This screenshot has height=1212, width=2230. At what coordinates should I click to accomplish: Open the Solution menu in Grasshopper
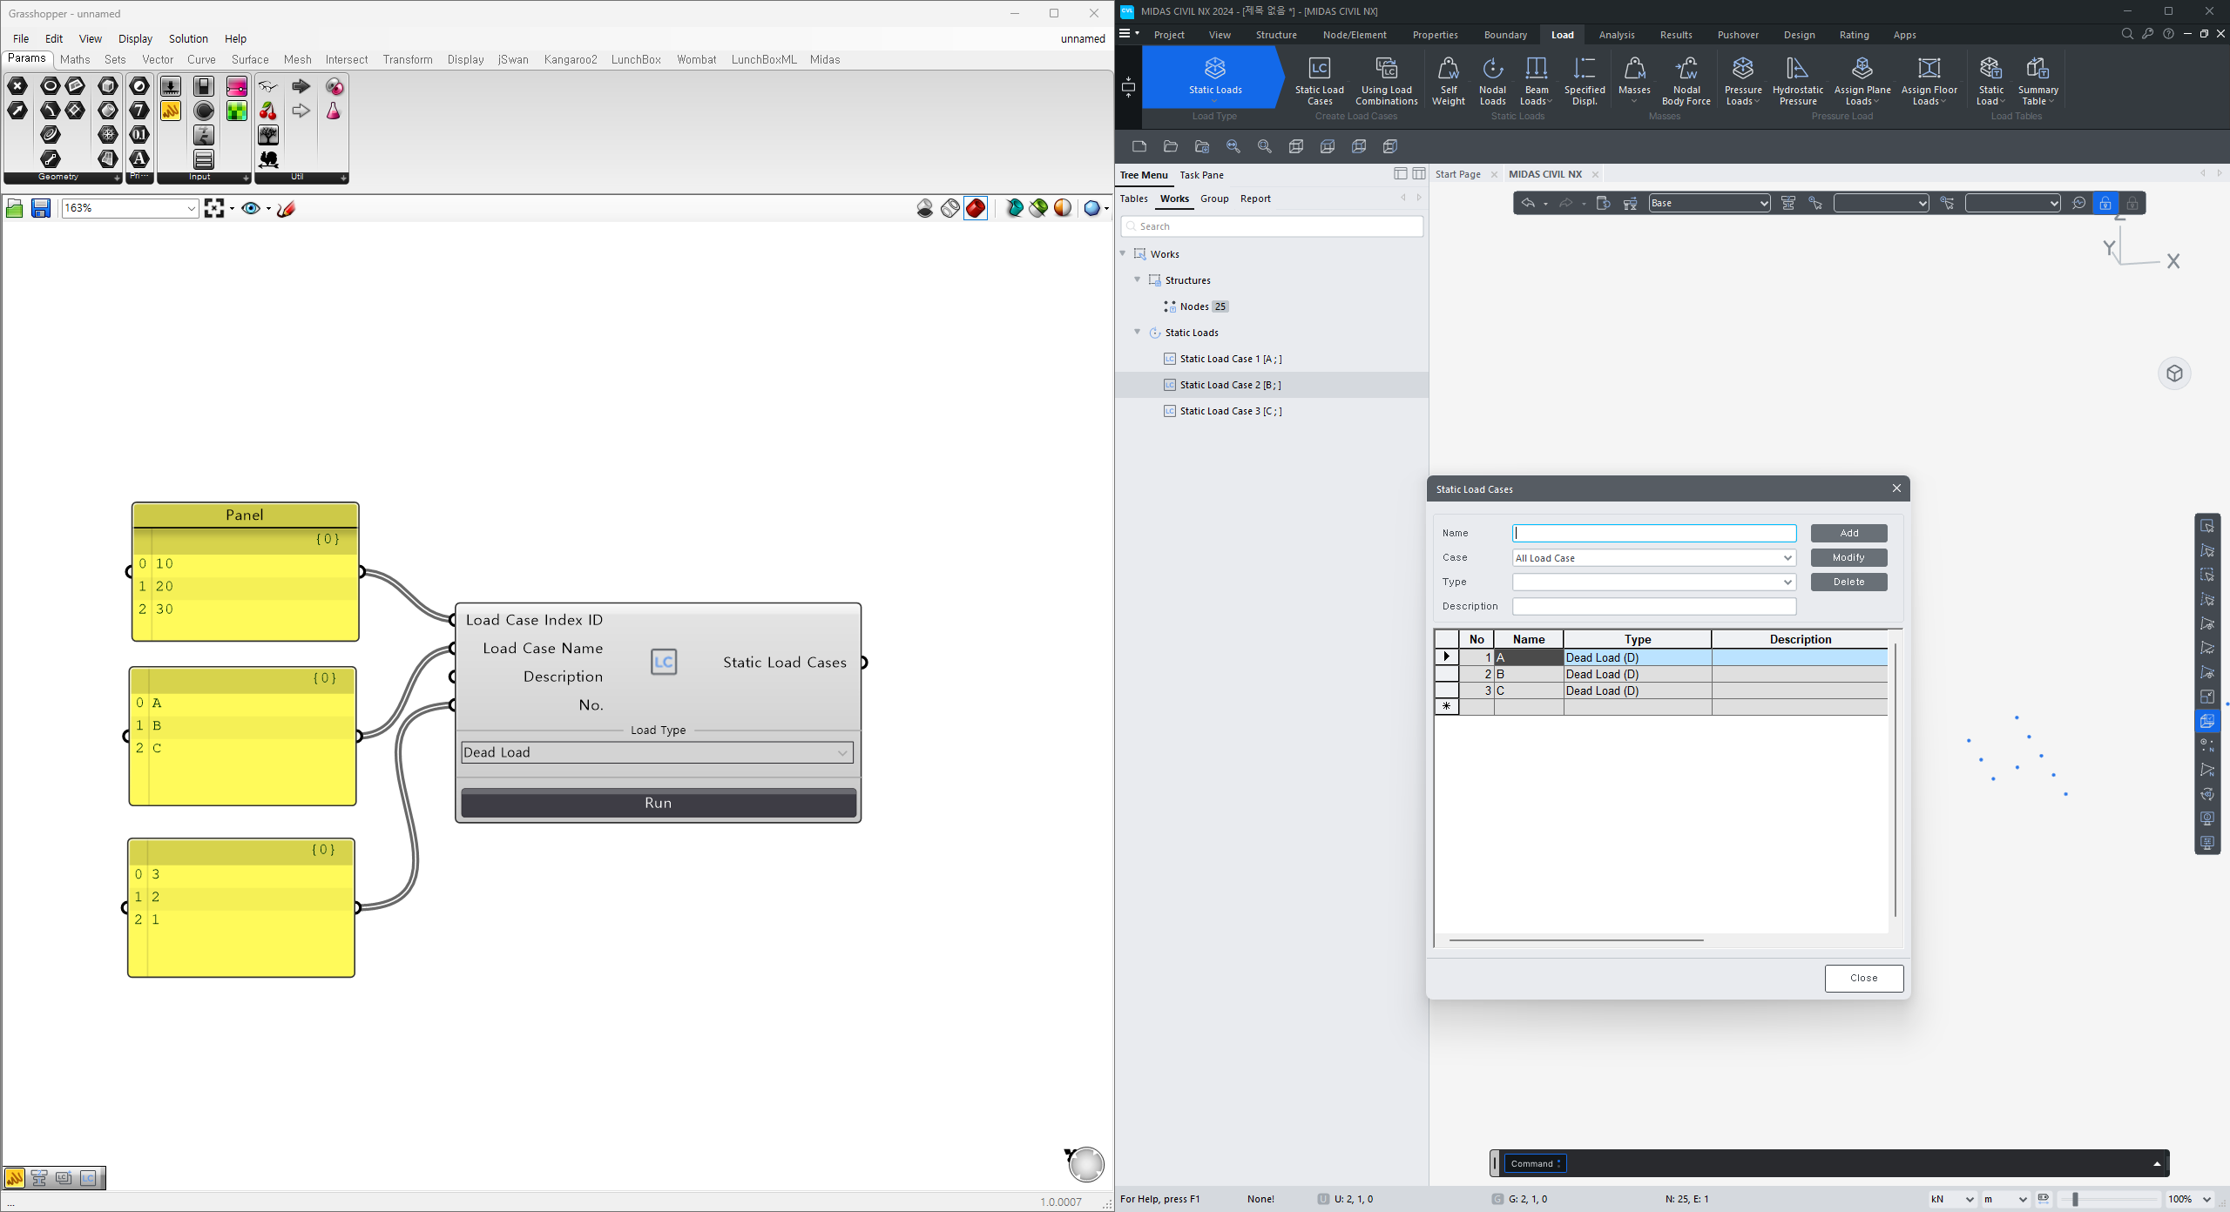[x=188, y=38]
